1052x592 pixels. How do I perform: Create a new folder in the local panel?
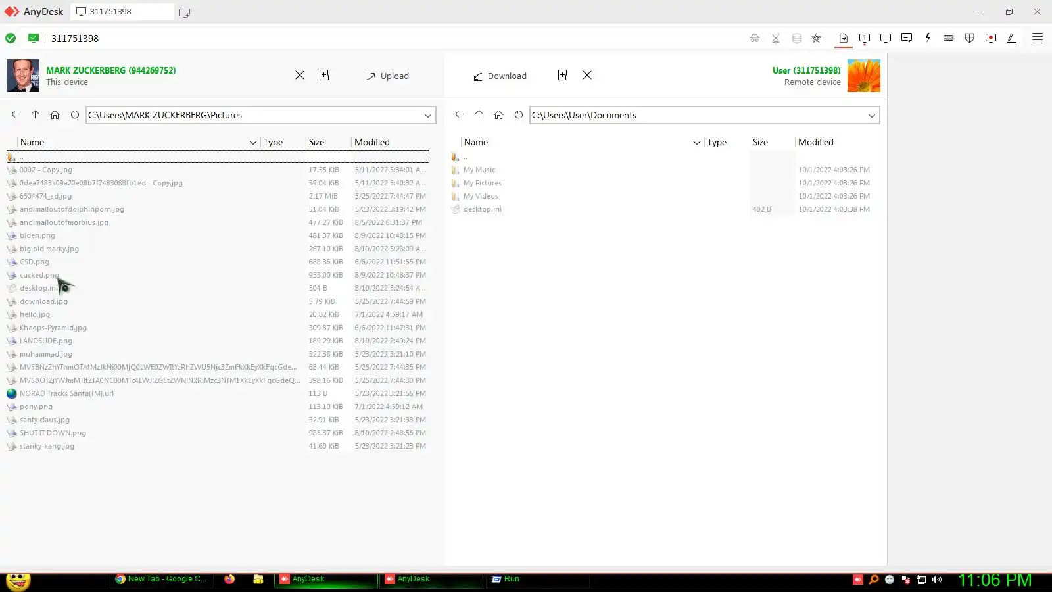point(324,75)
